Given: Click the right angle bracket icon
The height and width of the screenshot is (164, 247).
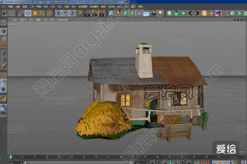Looking at the screenshot, I should click(197, 13).
